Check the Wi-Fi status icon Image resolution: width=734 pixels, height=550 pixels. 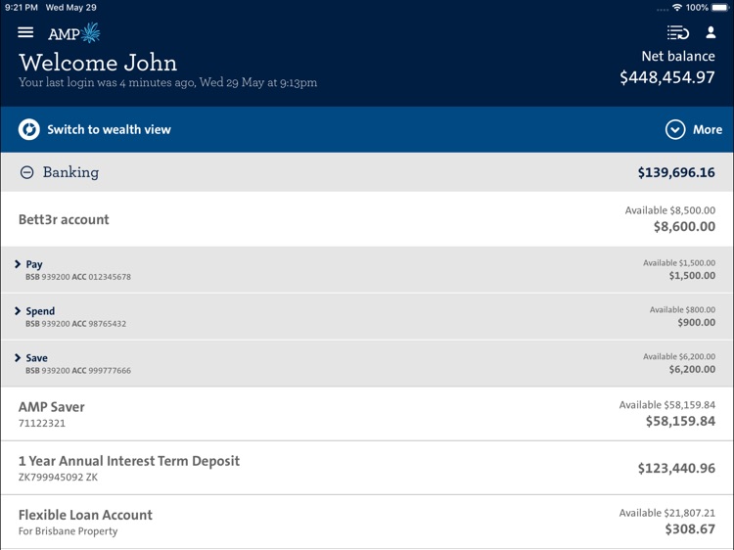pos(677,8)
